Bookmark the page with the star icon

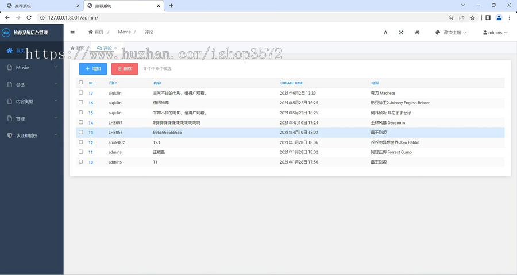click(x=473, y=17)
